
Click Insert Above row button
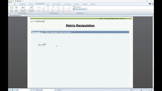click(39, 9)
